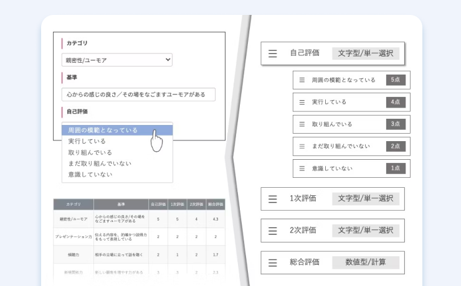Click the 1次評価 column header in the table
The height and width of the screenshot is (286, 461).
178,205
